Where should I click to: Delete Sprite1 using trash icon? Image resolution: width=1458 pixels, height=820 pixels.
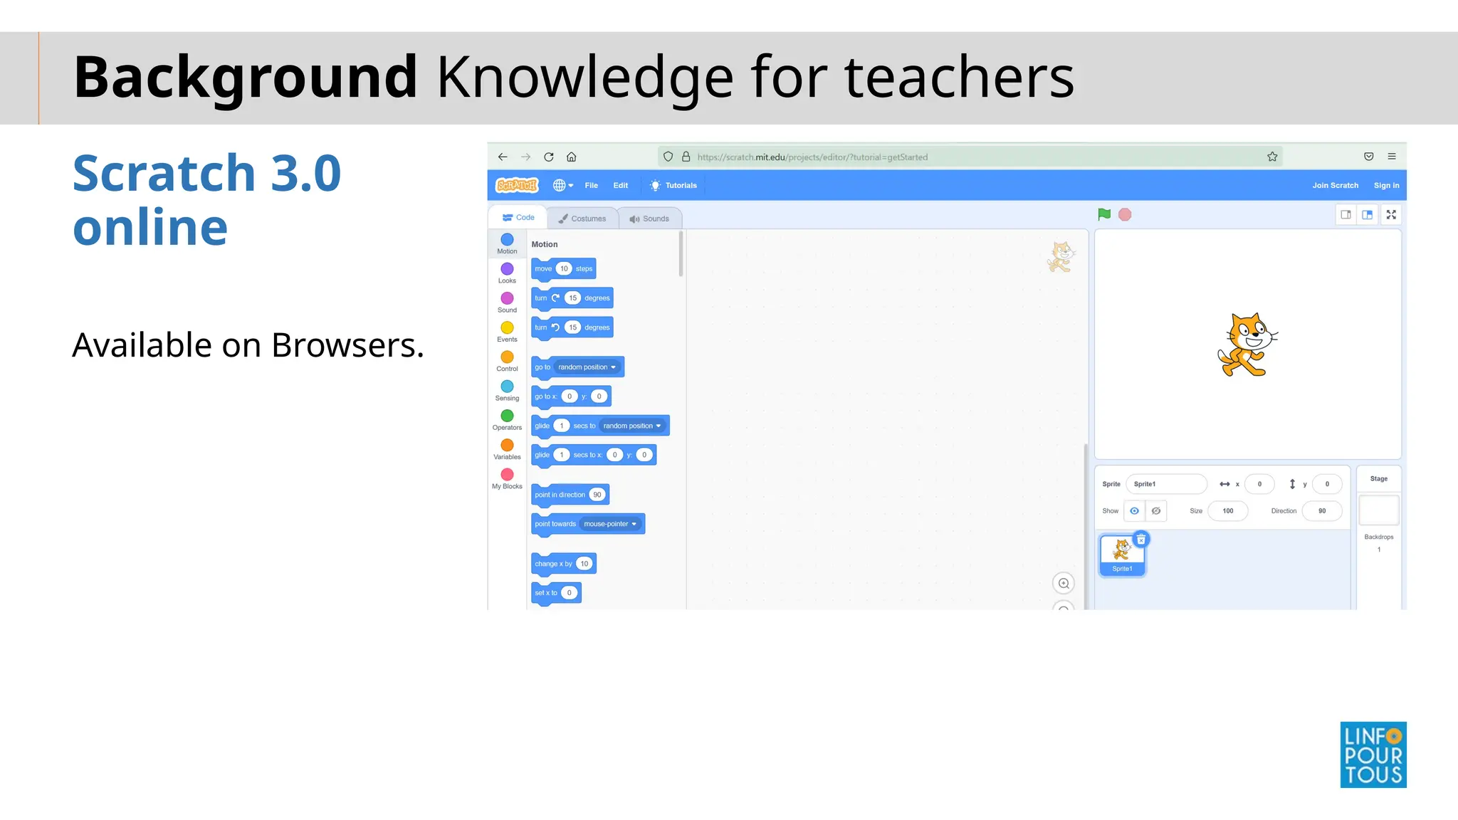(x=1141, y=540)
